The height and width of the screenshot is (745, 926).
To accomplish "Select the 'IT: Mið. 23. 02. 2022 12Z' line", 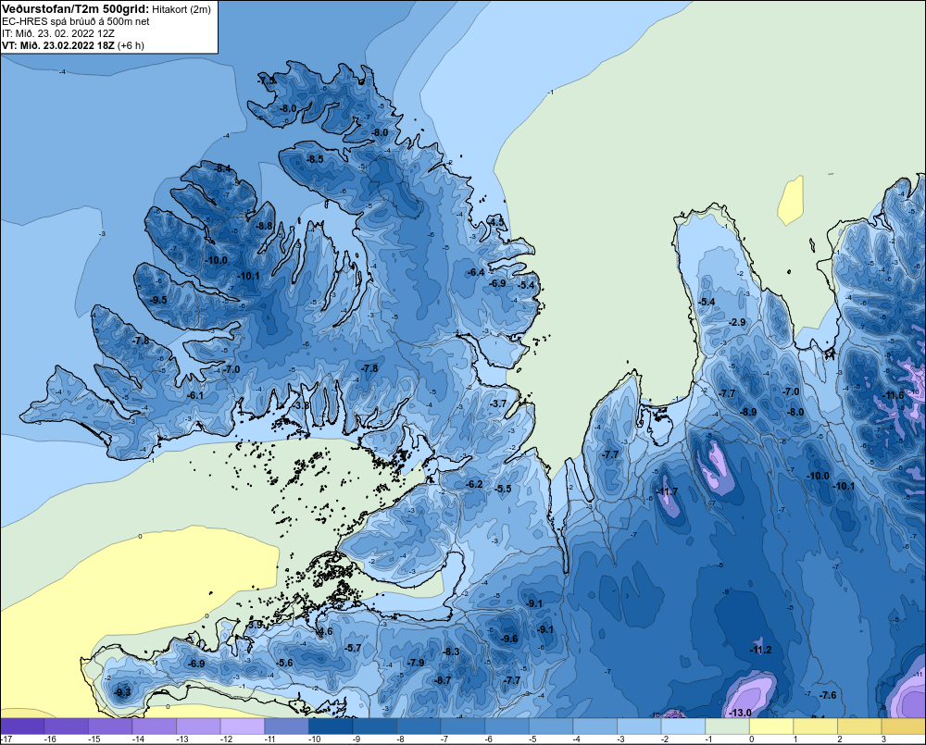I will [57, 33].
